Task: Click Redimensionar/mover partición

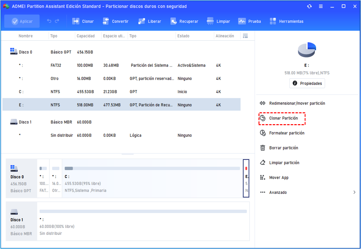Action: pos(297,103)
